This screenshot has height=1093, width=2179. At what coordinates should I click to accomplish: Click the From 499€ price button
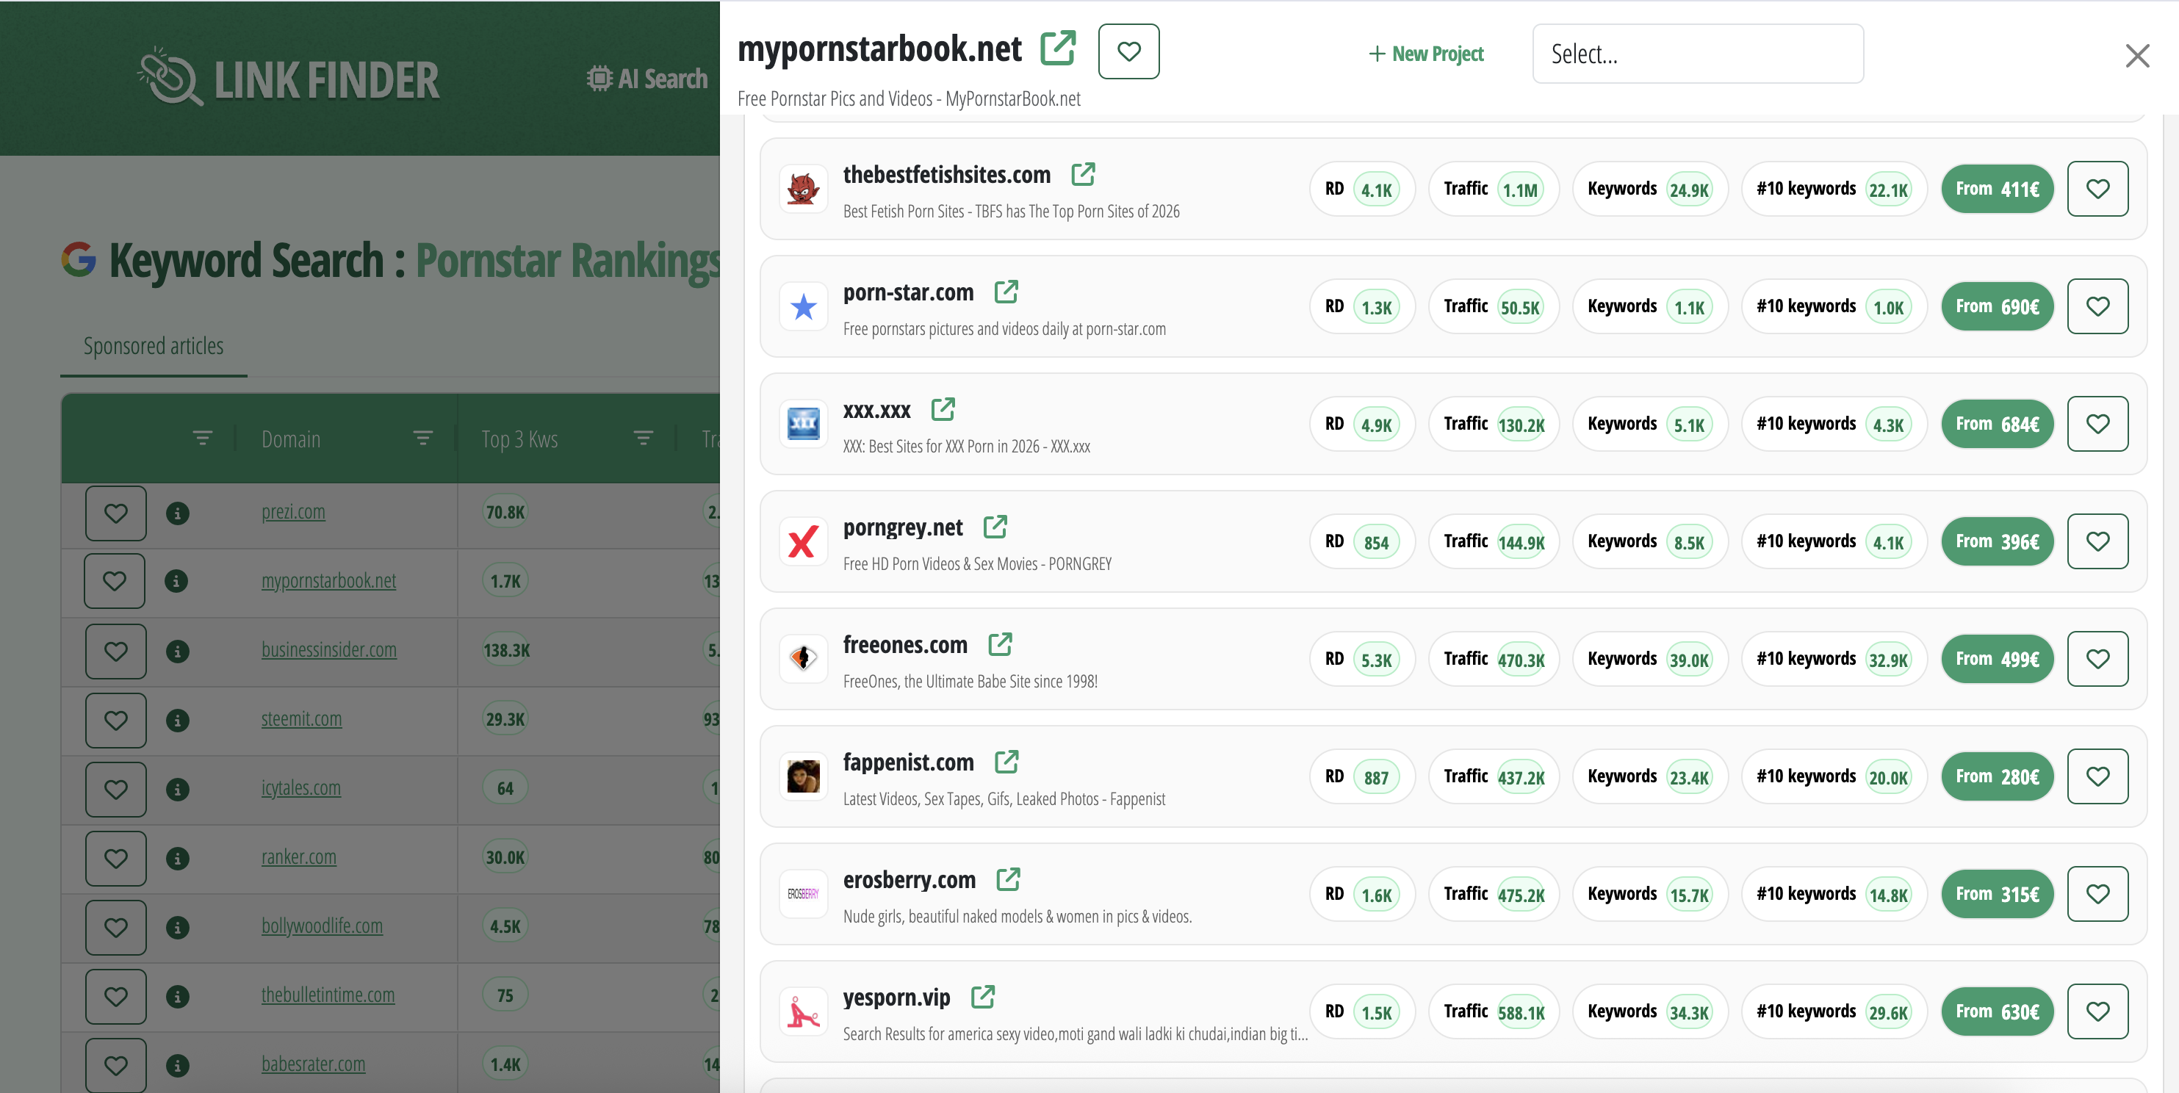click(x=1996, y=659)
